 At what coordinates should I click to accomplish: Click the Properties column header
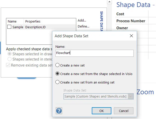tap(33, 21)
